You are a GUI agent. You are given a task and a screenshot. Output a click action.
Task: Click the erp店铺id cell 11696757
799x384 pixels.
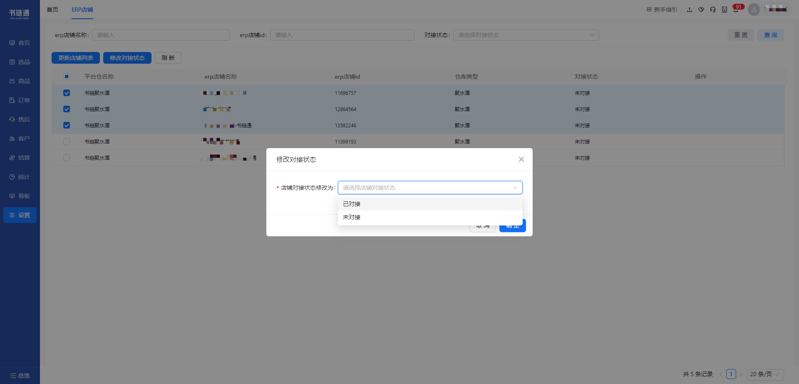pyautogui.click(x=345, y=93)
